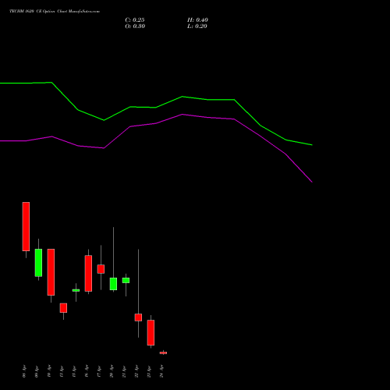390x390 pixels.
Task: Select the tall red candle for 08 Apr
Action: [x=26, y=226]
